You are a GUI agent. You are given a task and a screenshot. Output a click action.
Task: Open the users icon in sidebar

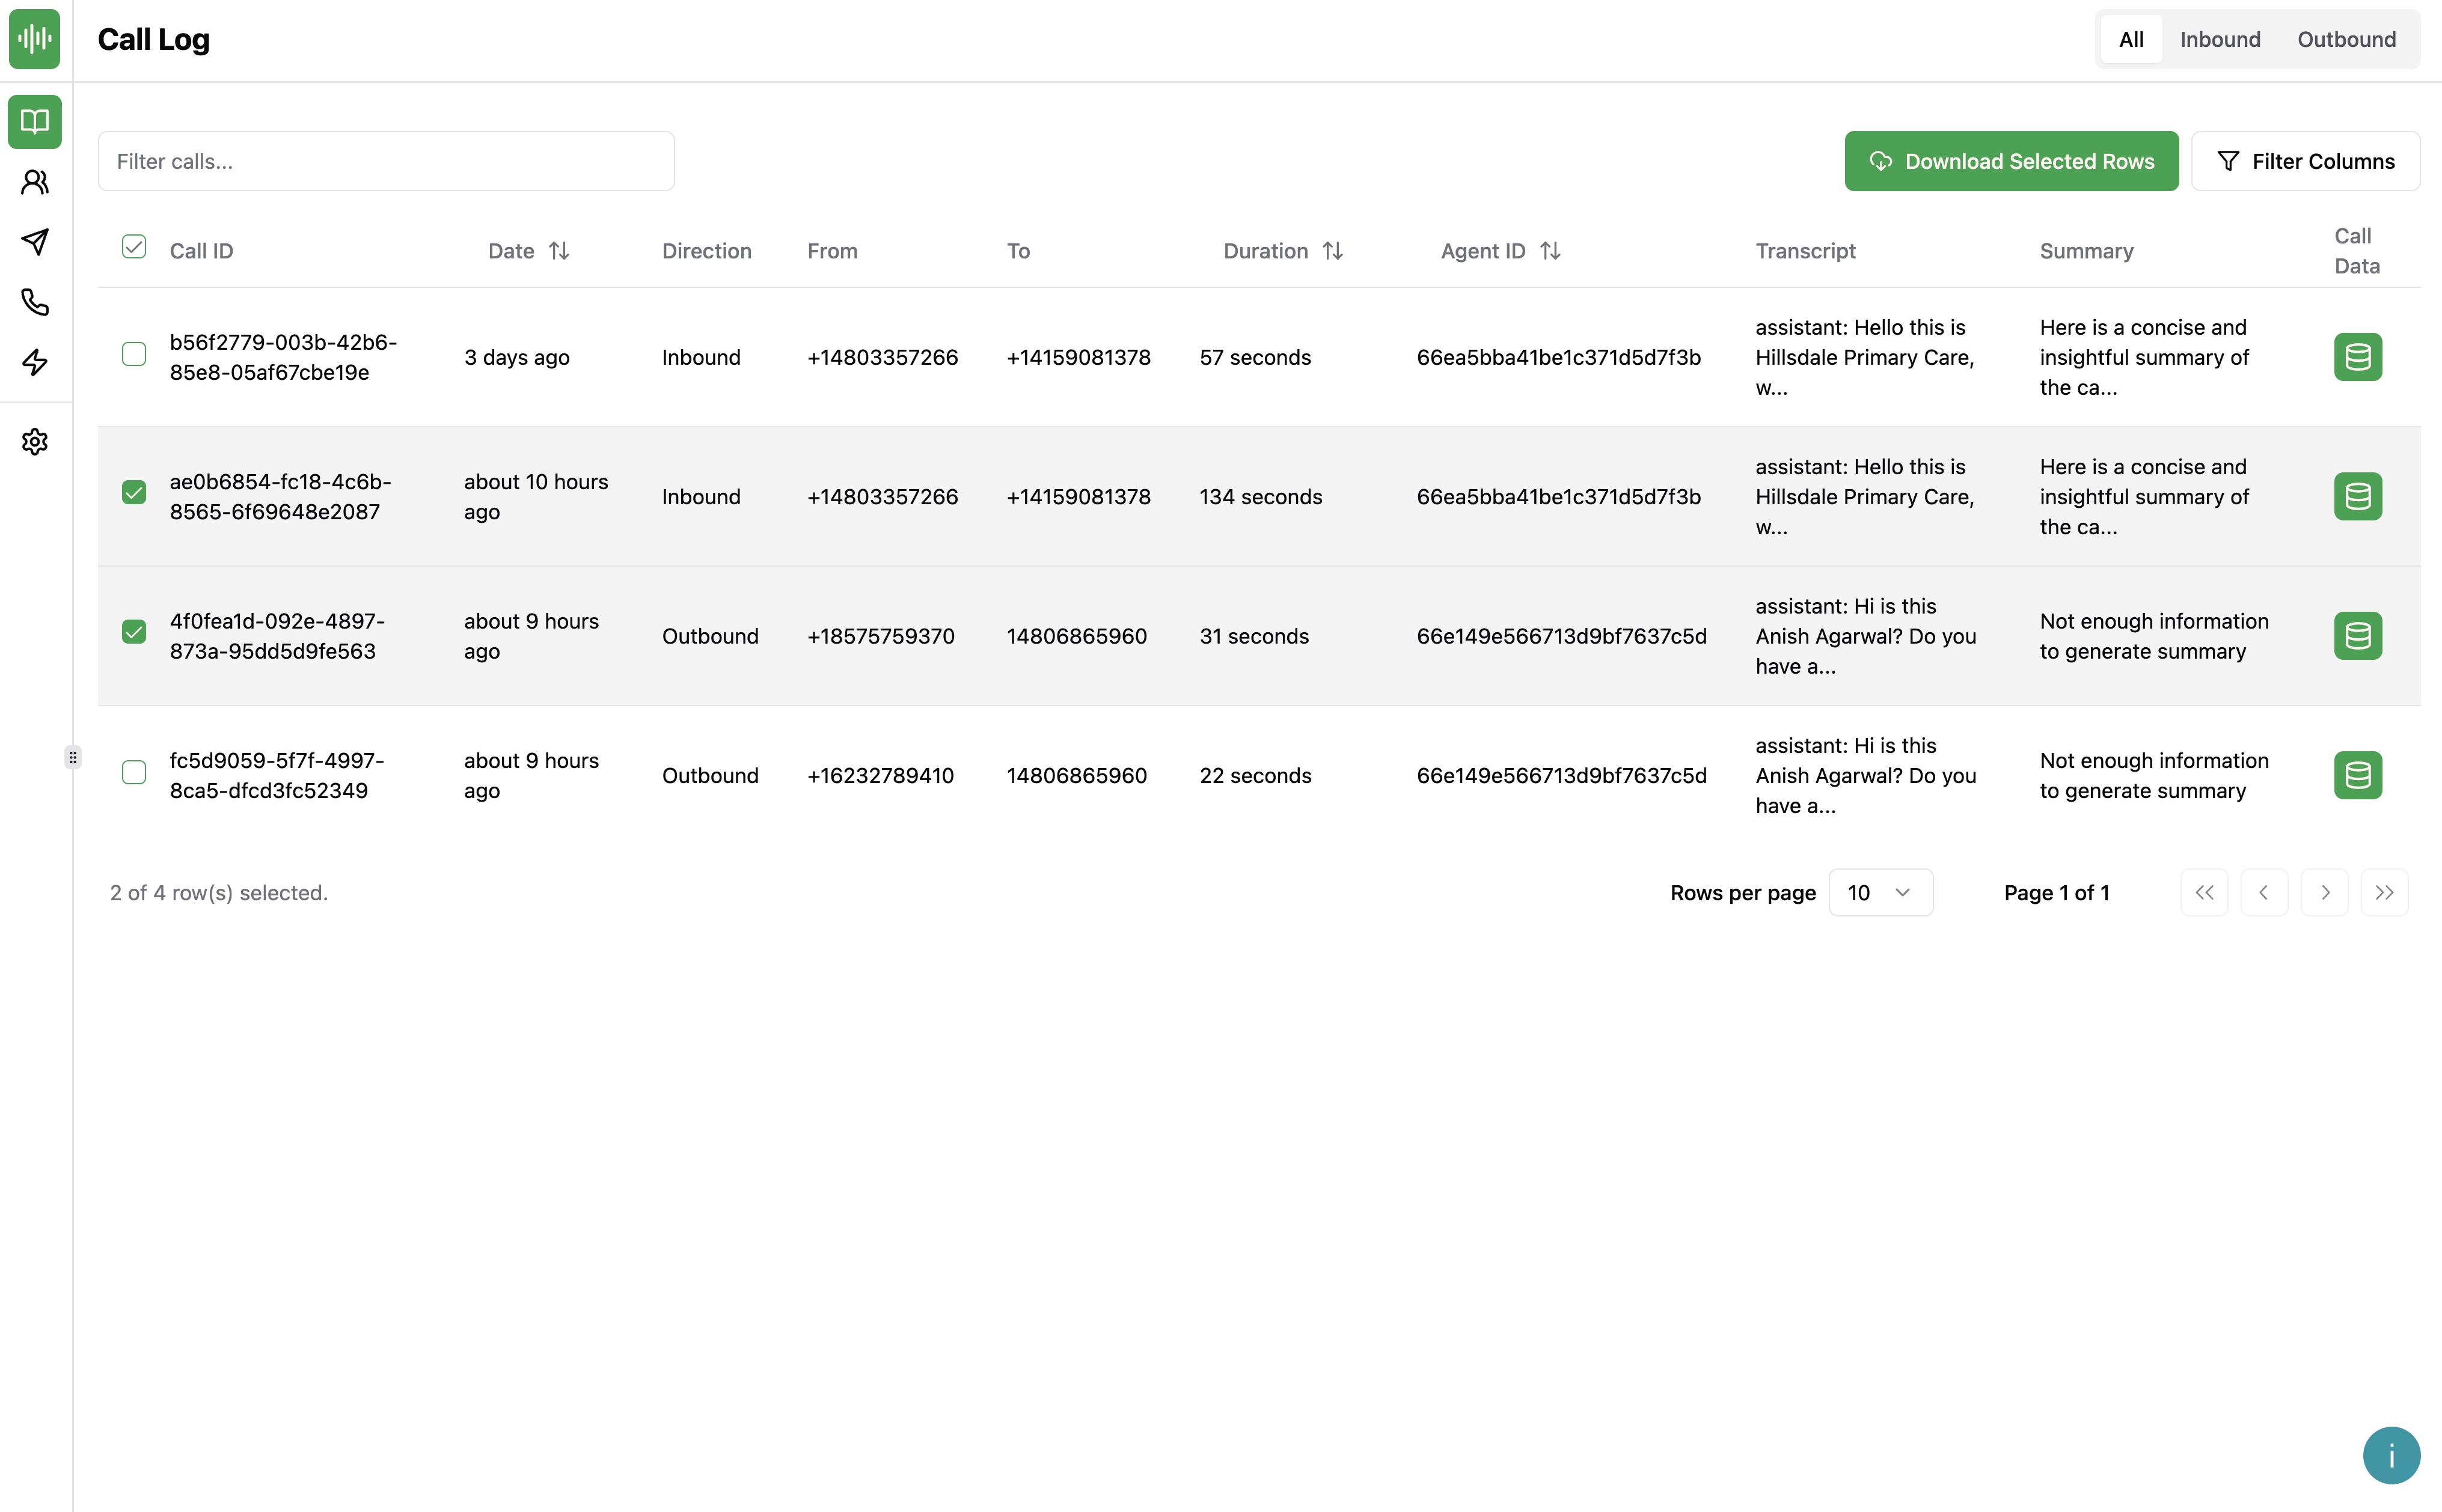click(x=35, y=182)
